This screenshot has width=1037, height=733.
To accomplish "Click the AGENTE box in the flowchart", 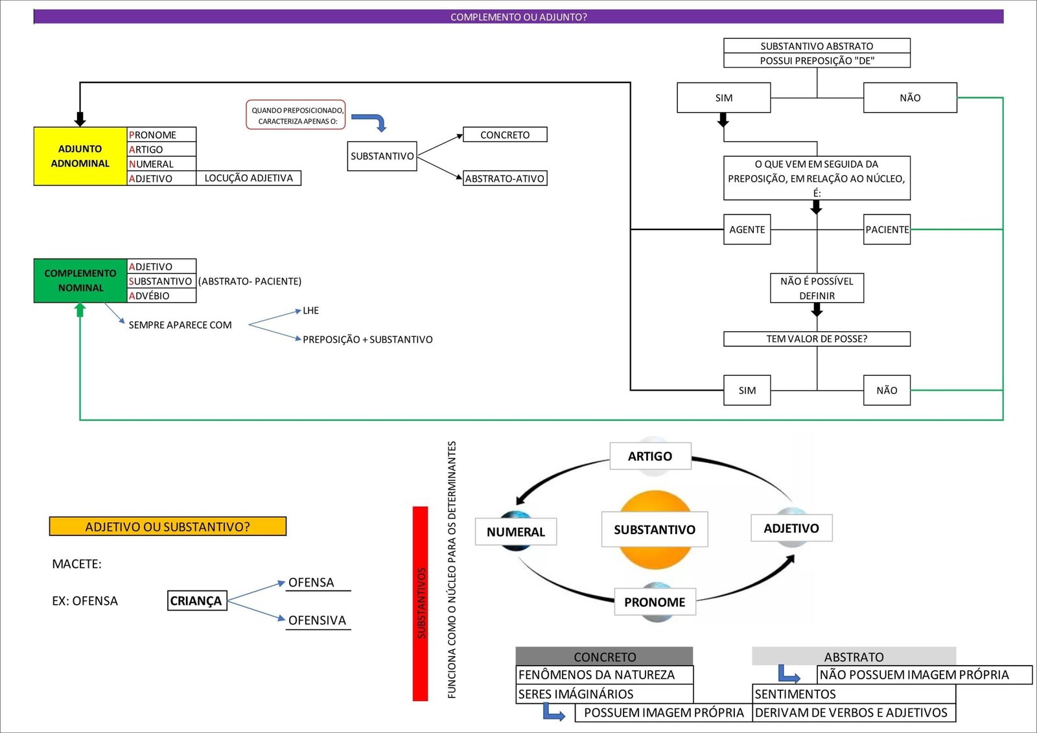I will [x=747, y=229].
